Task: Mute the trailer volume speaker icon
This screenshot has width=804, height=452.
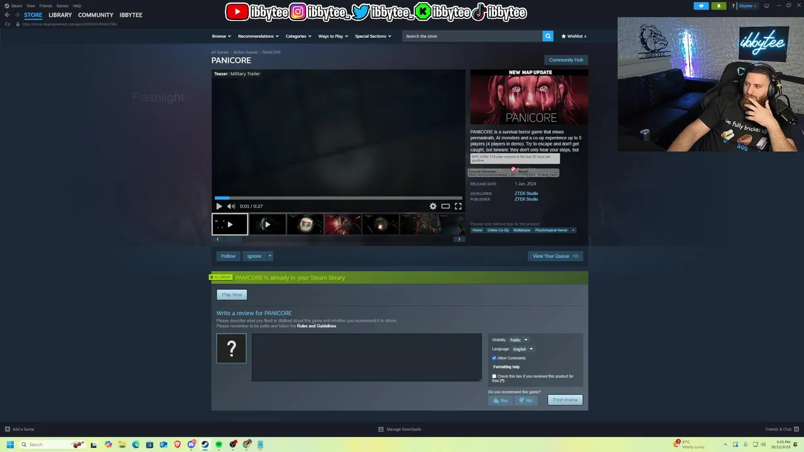Action: click(231, 206)
